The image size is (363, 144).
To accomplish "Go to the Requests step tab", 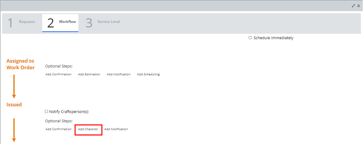I will click(x=22, y=22).
